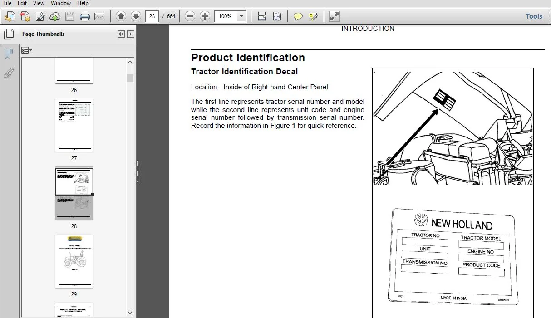Open the View menu
551x318 pixels.
(39, 3)
